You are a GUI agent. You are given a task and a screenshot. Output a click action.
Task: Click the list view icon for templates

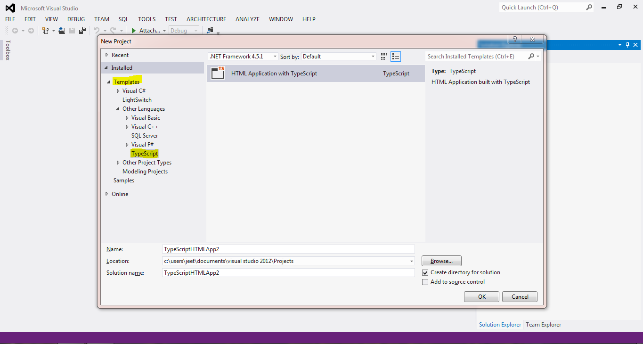(396, 56)
